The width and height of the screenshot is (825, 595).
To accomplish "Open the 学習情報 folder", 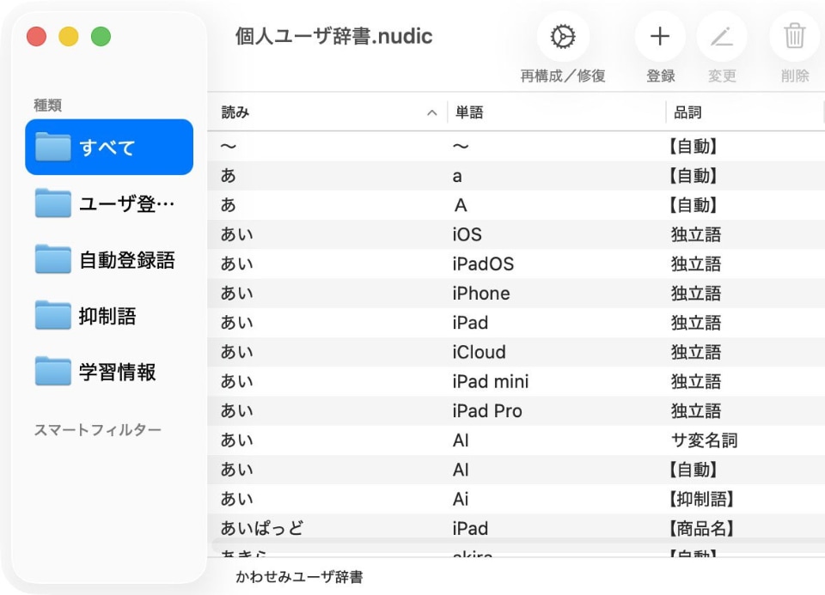I will coord(109,372).
